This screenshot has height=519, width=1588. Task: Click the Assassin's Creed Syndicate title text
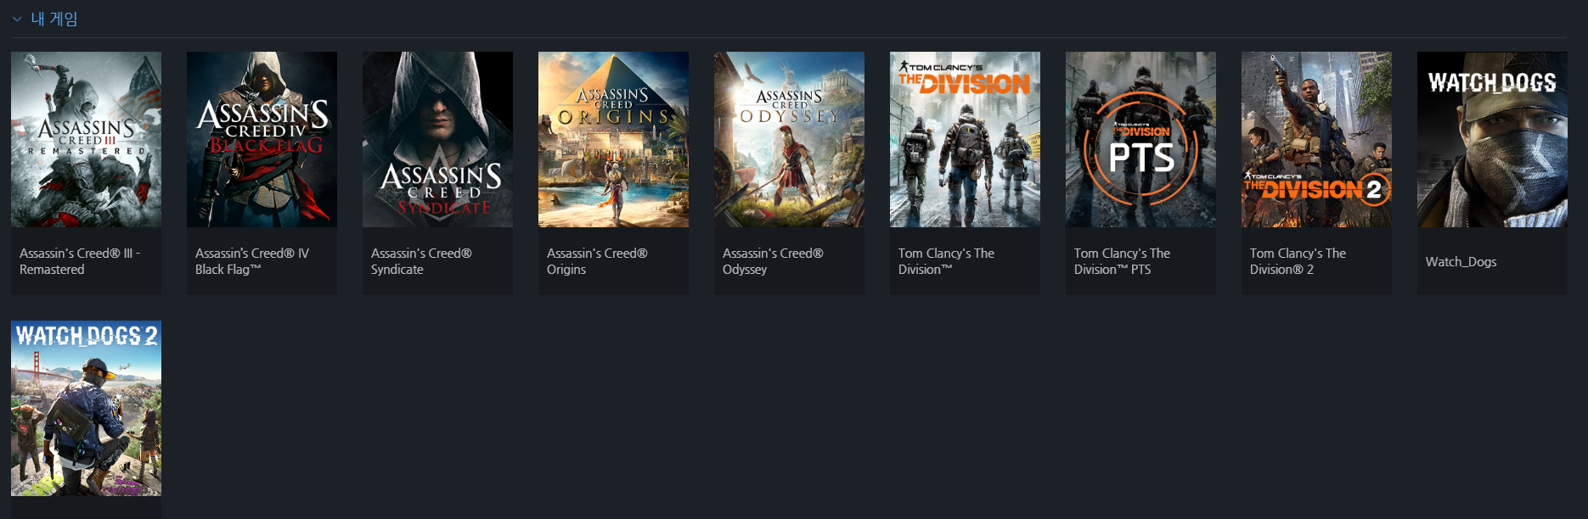[421, 261]
